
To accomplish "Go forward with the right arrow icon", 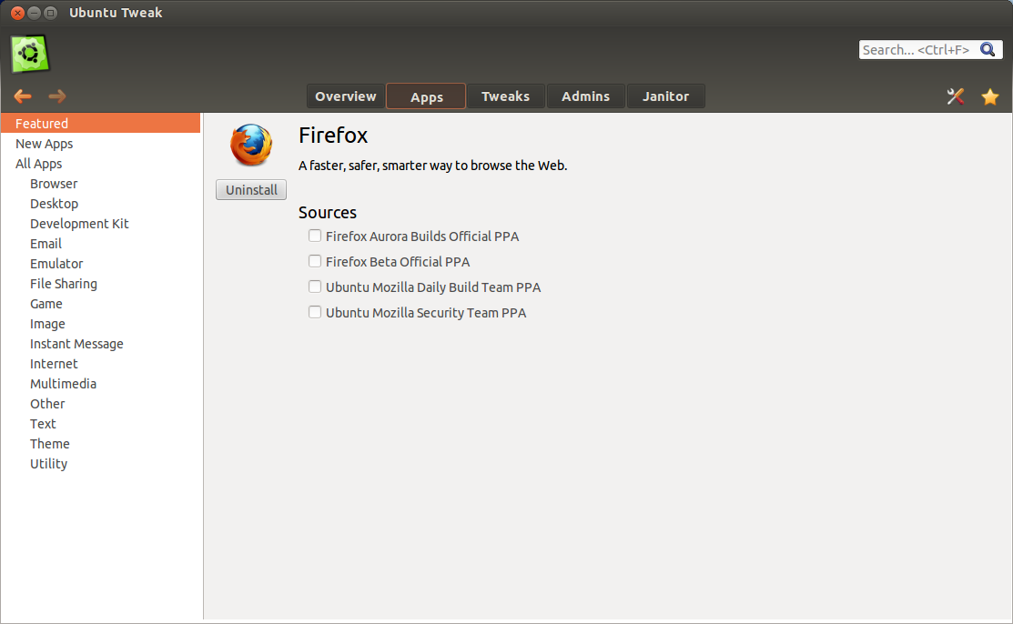I will [x=56, y=96].
